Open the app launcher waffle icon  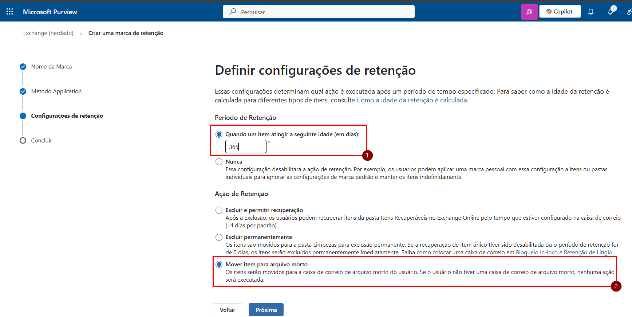(x=10, y=12)
